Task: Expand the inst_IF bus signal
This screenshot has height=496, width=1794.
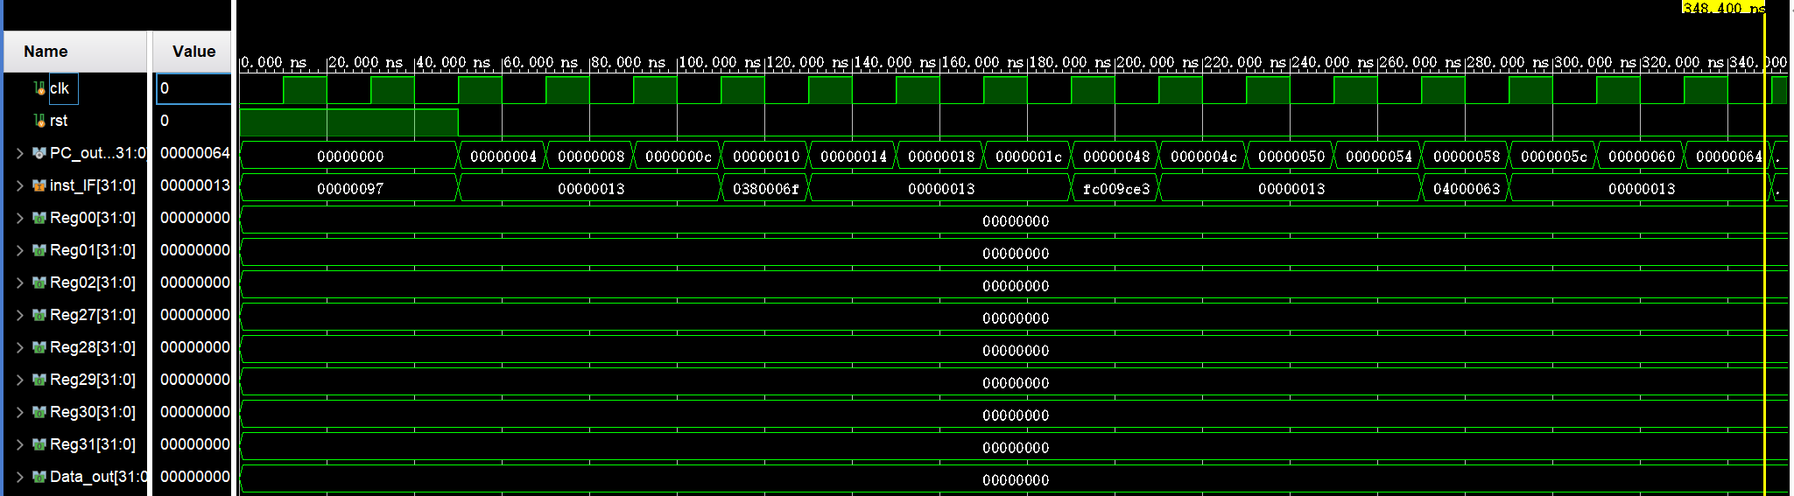Action: (19, 185)
